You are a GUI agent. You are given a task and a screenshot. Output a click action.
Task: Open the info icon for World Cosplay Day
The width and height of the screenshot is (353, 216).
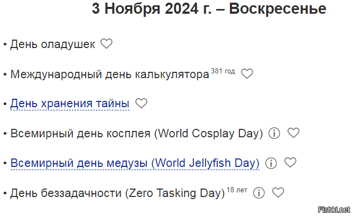[274, 133]
